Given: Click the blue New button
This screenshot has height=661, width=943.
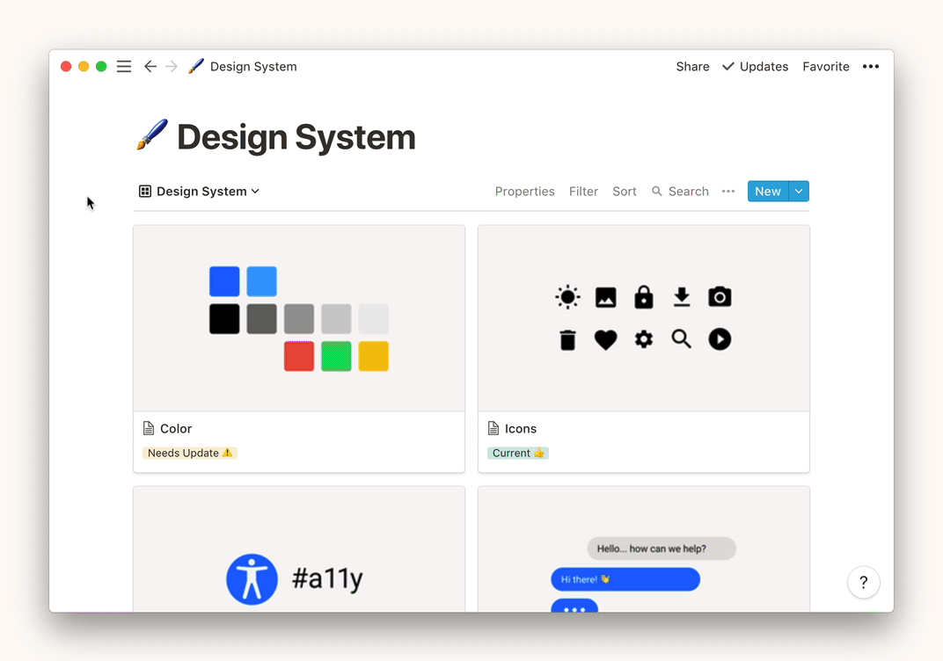Looking at the screenshot, I should pos(767,192).
